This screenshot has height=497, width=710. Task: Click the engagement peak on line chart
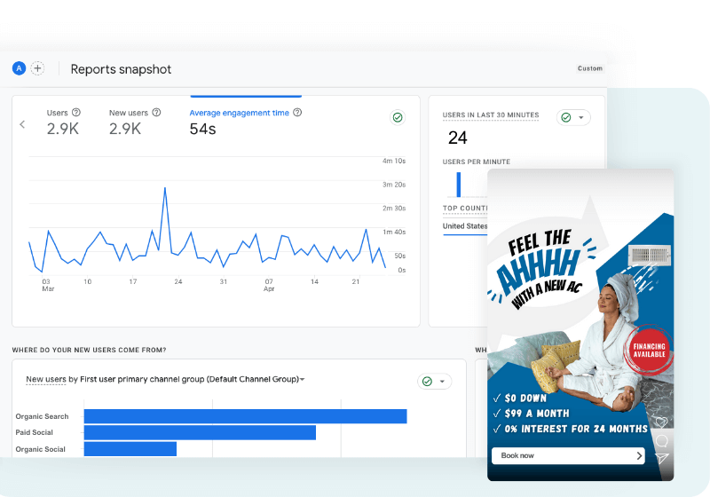pyautogui.click(x=165, y=188)
